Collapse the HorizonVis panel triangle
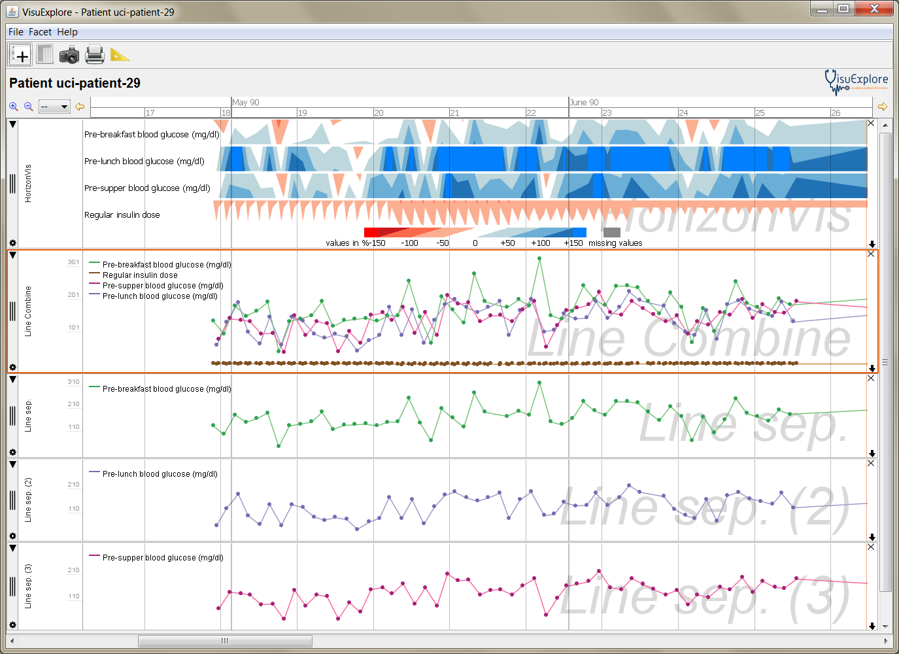This screenshot has height=654, width=899. pos(12,124)
